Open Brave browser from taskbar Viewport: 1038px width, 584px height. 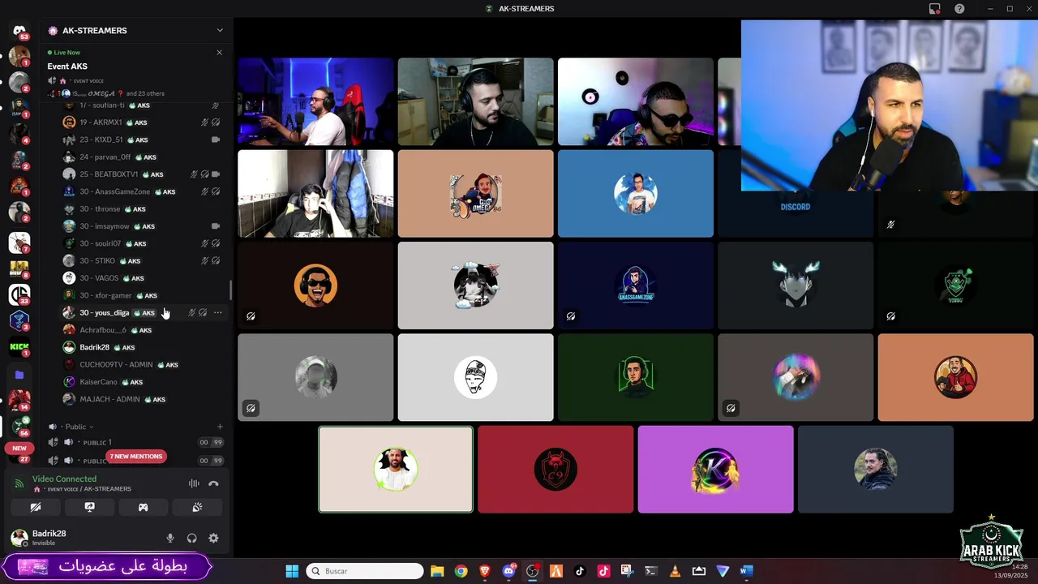(485, 571)
